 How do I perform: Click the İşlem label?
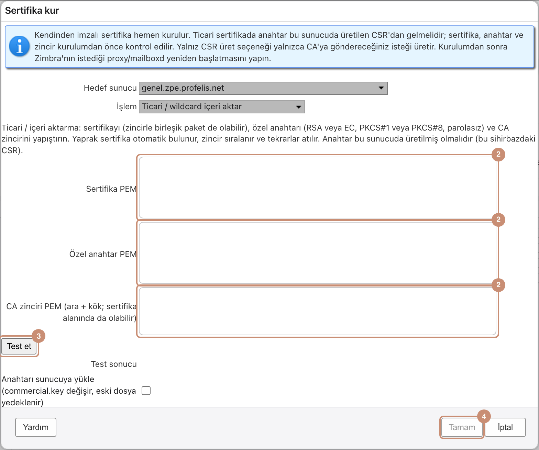(x=126, y=106)
